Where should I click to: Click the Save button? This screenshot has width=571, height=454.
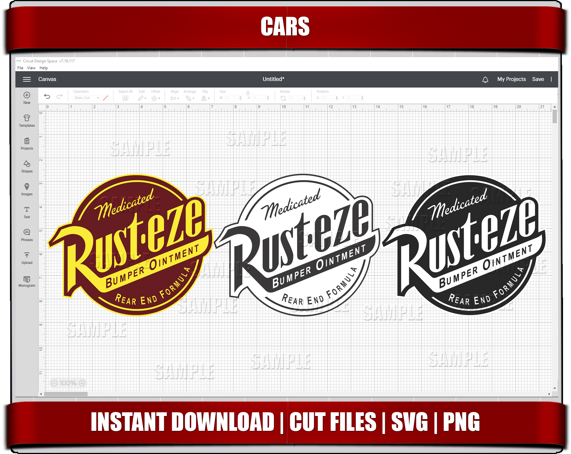click(x=538, y=79)
